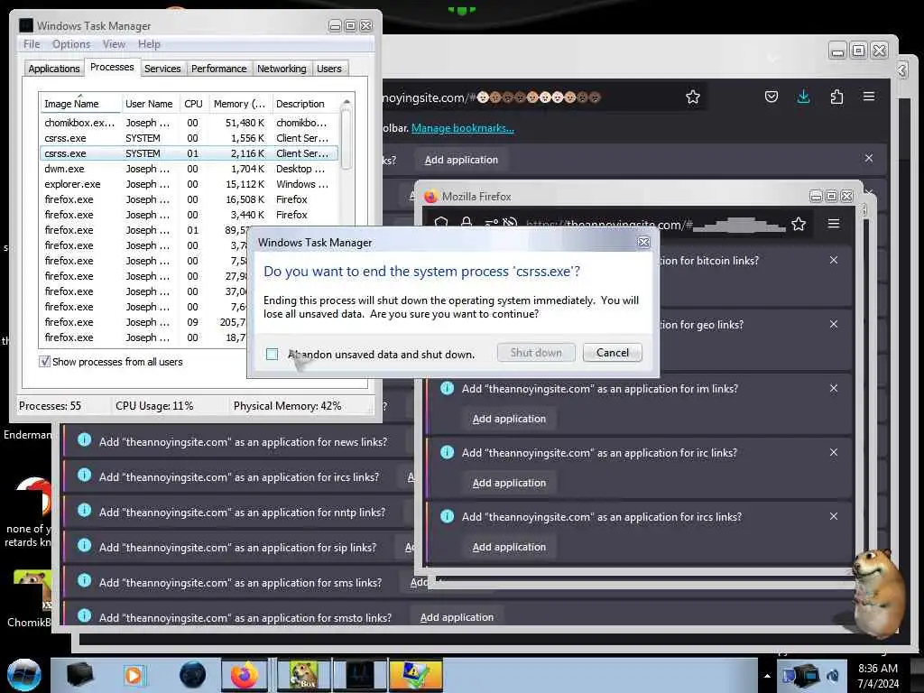Click the large Firefox address bar URL
This screenshot has height=693, width=924.
pos(492,97)
